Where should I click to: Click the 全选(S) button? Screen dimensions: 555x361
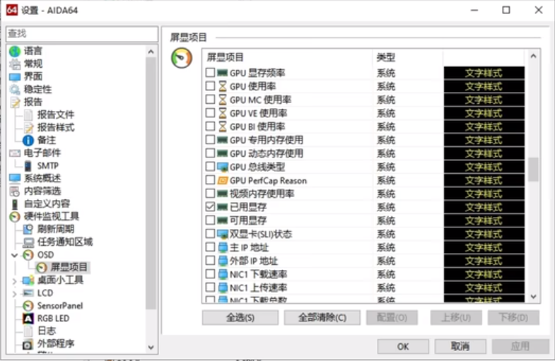click(x=240, y=317)
